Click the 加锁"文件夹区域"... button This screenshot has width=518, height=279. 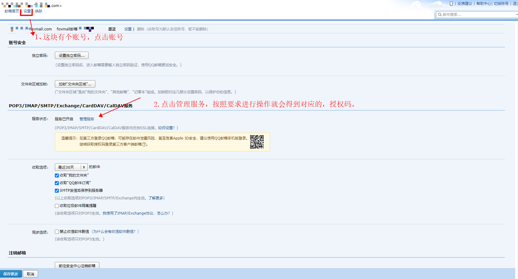[75, 84]
